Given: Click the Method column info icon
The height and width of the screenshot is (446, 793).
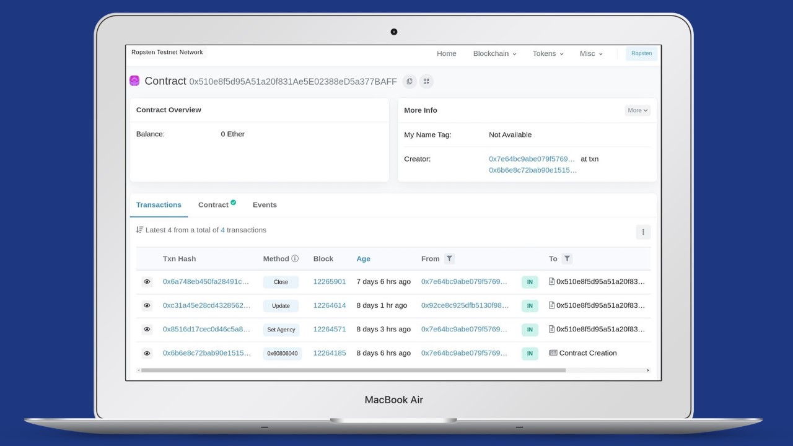Looking at the screenshot, I should [x=295, y=258].
